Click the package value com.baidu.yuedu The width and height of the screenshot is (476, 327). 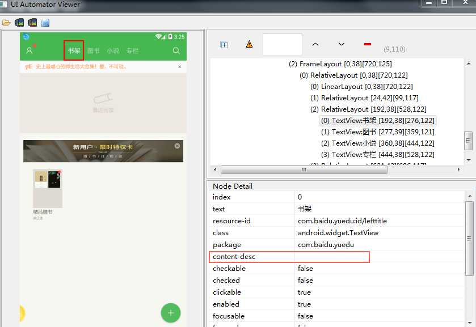326,244
